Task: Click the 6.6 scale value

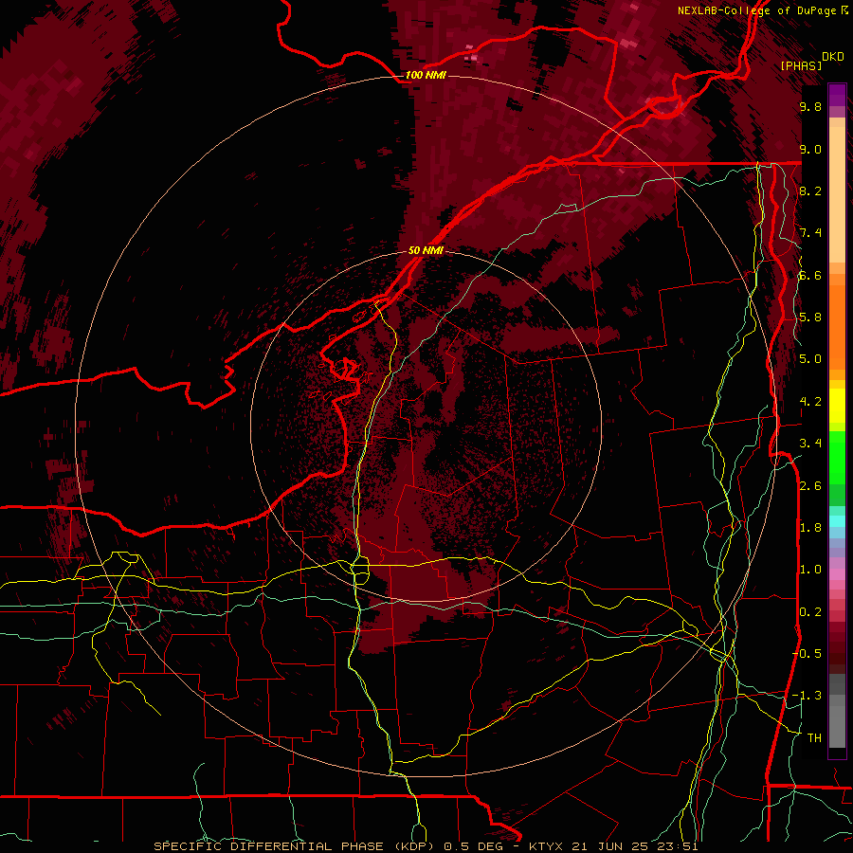Action: coord(810,275)
